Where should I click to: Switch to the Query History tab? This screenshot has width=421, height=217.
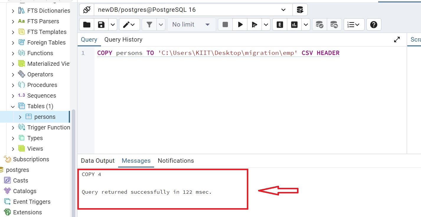pyautogui.click(x=123, y=39)
